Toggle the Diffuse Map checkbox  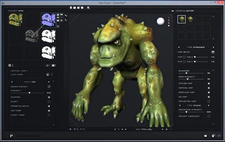(209, 84)
